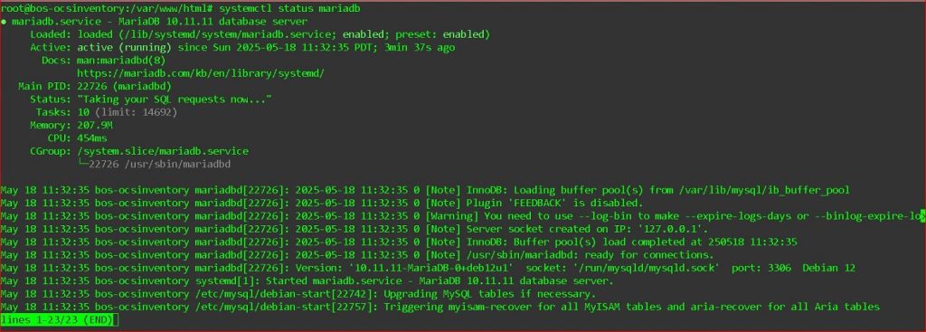926x332 pixels.
Task: Select the Main PID value 22726
Action: [x=91, y=86]
